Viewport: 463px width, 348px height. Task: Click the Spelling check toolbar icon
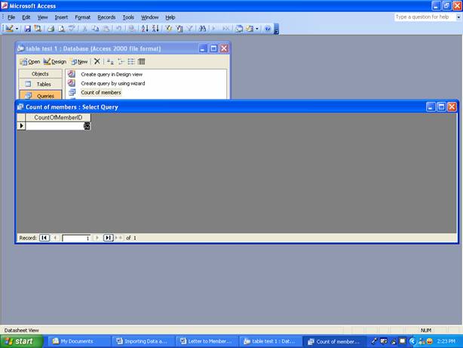coord(72,29)
